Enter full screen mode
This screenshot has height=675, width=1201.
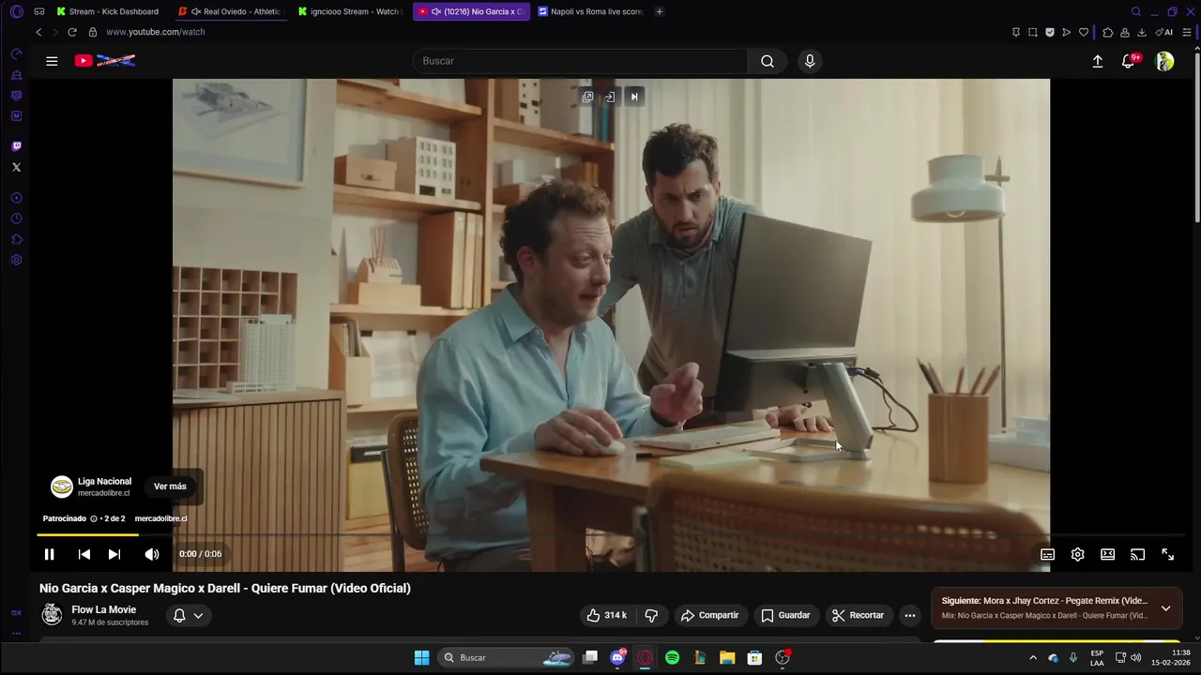1167,554
